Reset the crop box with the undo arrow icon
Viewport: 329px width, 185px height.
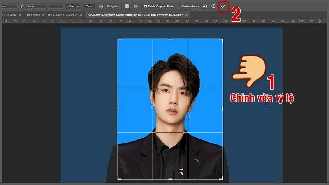(205, 6)
